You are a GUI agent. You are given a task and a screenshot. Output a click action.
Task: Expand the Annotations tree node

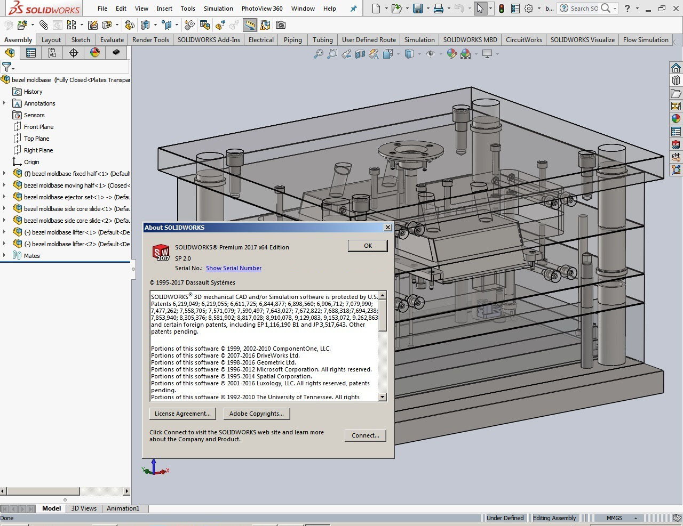click(x=4, y=103)
